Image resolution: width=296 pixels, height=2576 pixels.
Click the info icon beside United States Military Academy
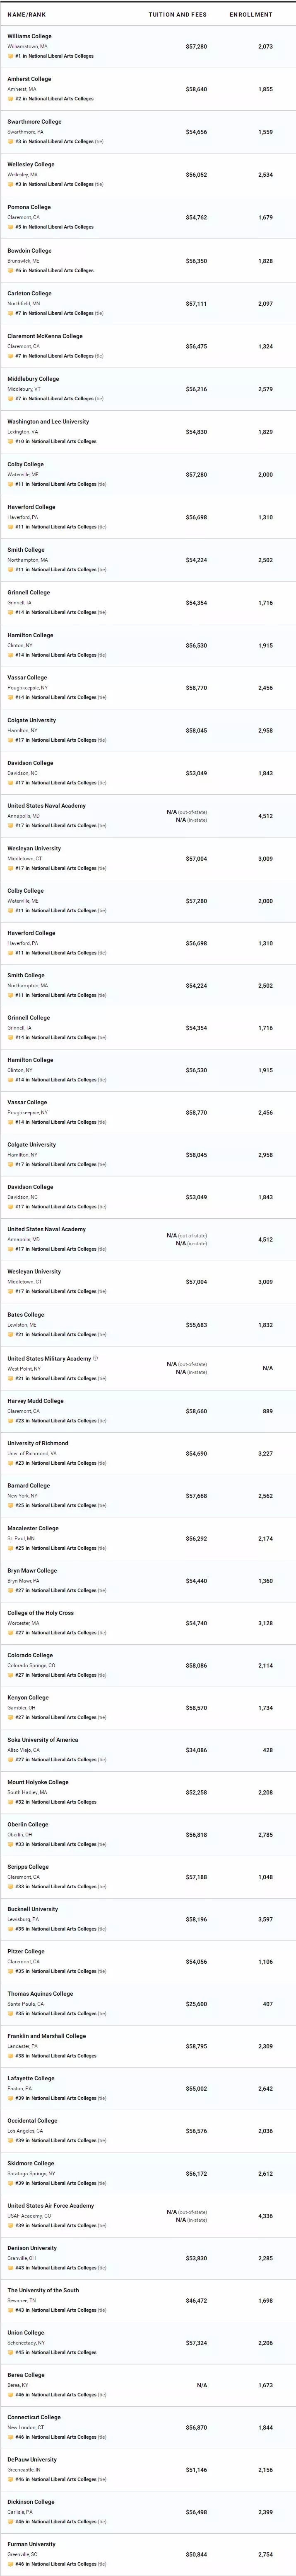tap(96, 1358)
